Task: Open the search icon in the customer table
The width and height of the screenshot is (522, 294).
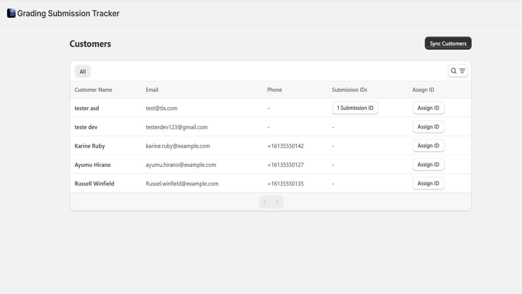Action: pyautogui.click(x=454, y=71)
